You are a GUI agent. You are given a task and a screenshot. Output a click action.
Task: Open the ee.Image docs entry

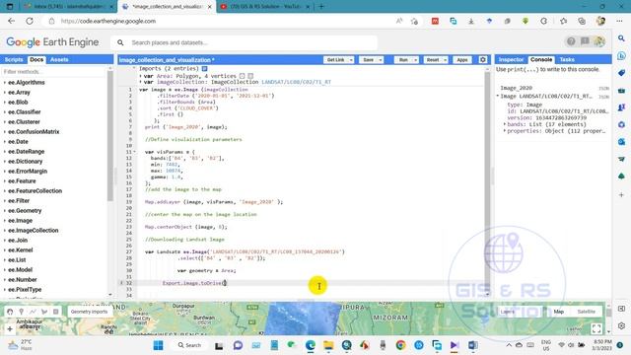20,221
